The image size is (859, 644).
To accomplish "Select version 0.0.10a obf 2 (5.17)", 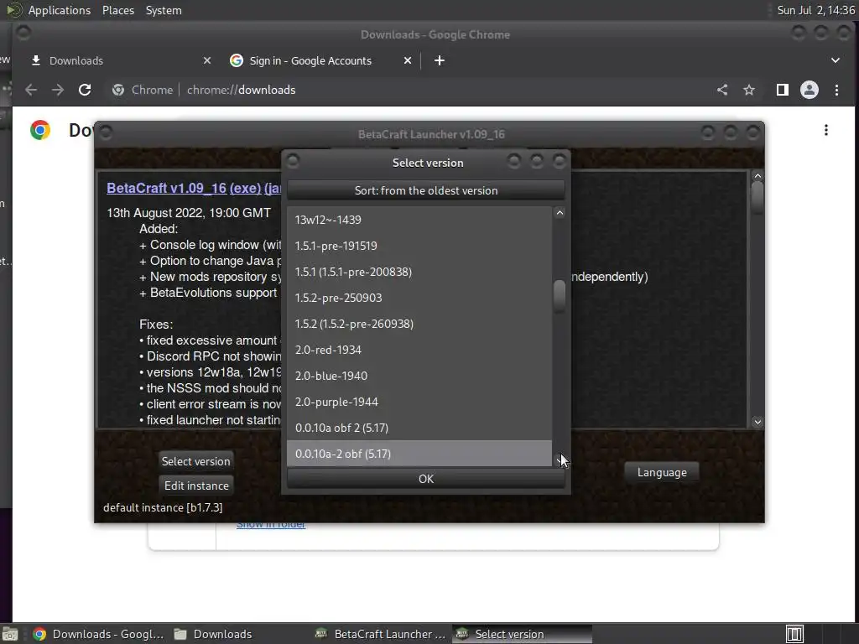I will pos(419,428).
